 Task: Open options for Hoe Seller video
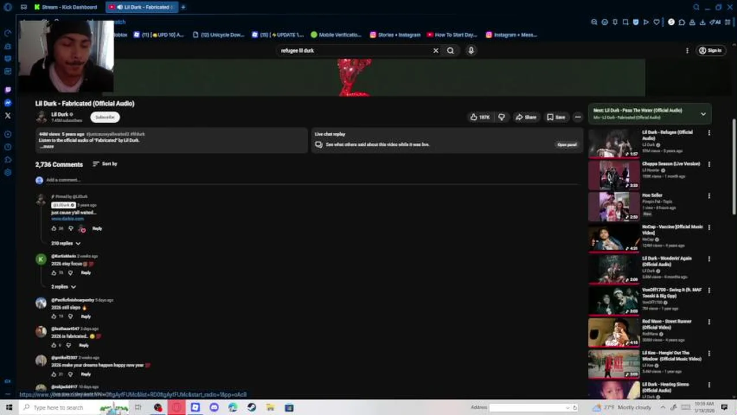tap(709, 196)
